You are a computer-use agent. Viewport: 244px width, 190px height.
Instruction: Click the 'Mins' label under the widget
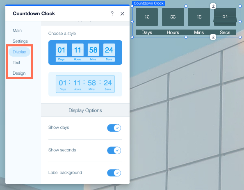(x=199, y=32)
